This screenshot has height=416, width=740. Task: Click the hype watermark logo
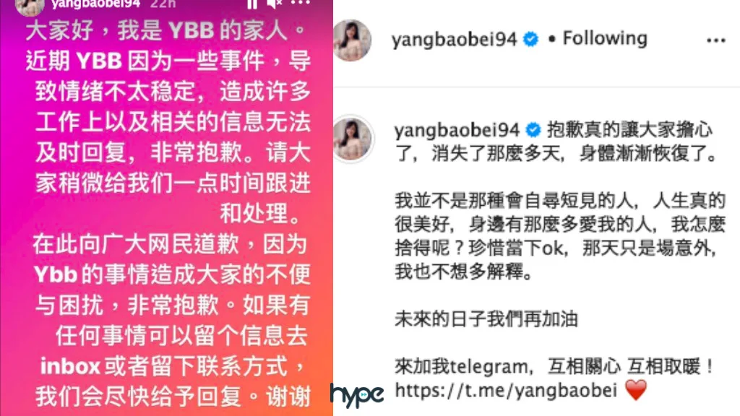[x=357, y=395]
